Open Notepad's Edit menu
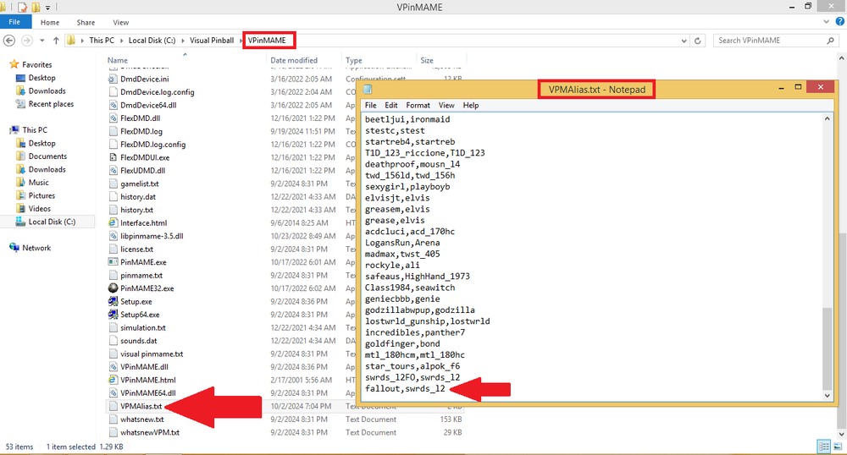The height and width of the screenshot is (455, 847). 391,105
